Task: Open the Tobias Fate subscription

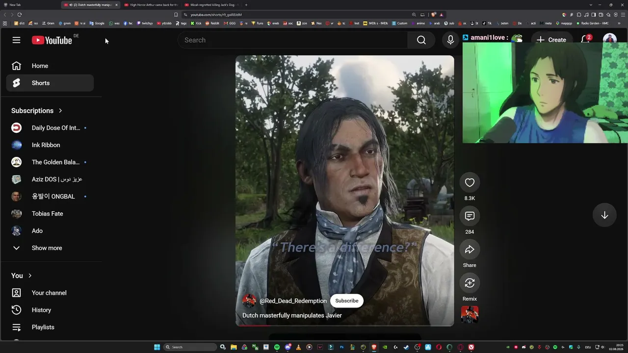Action: coord(50,214)
